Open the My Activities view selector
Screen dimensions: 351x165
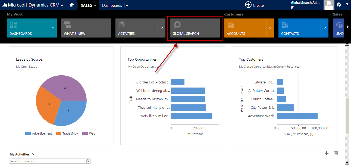pyautogui.click(x=33, y=154)
